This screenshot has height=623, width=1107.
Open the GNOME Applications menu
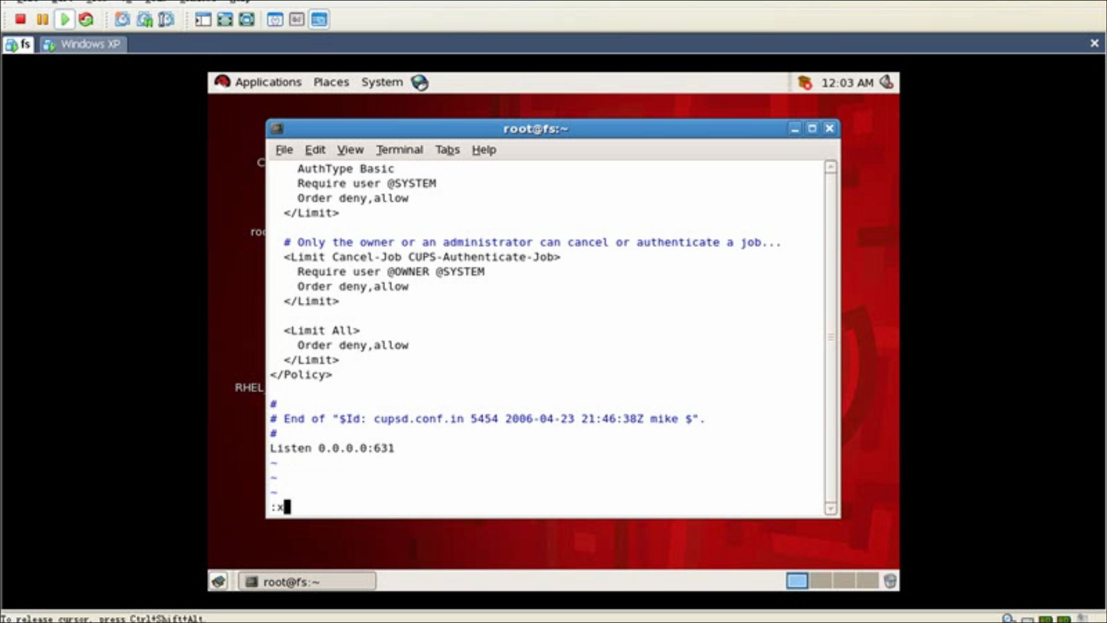(268, 82)
